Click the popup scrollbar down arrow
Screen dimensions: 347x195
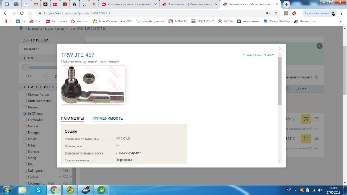coord(280,161)
